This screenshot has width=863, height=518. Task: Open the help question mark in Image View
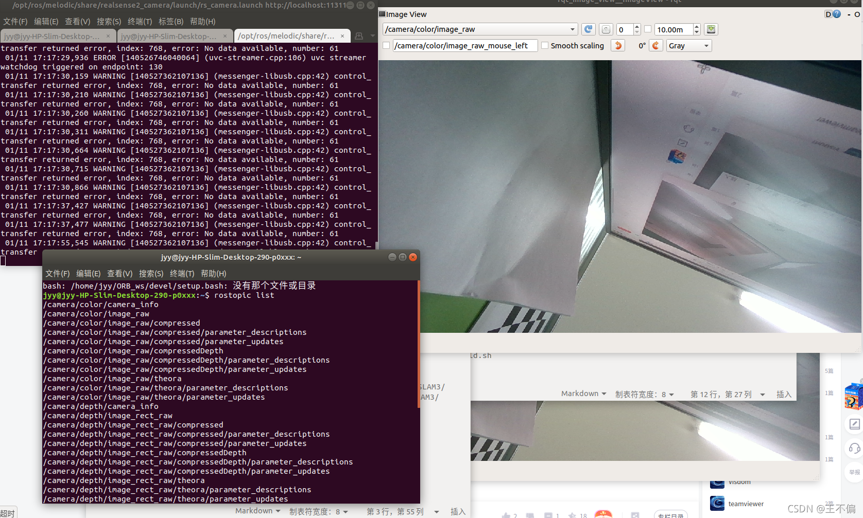pos(837,14)
